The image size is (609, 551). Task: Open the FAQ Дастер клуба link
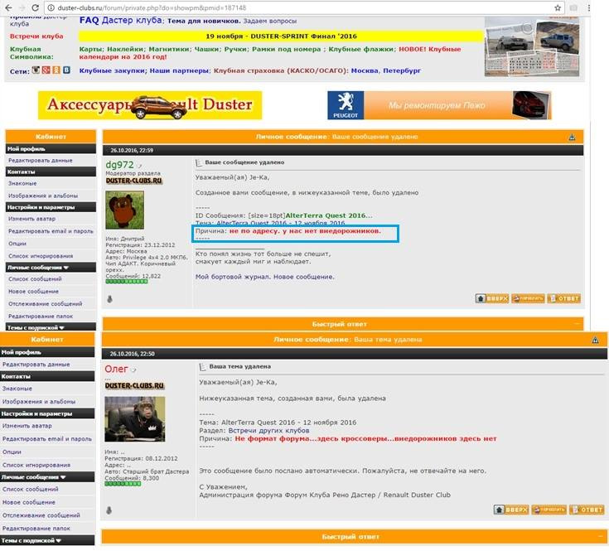(121, 20)
